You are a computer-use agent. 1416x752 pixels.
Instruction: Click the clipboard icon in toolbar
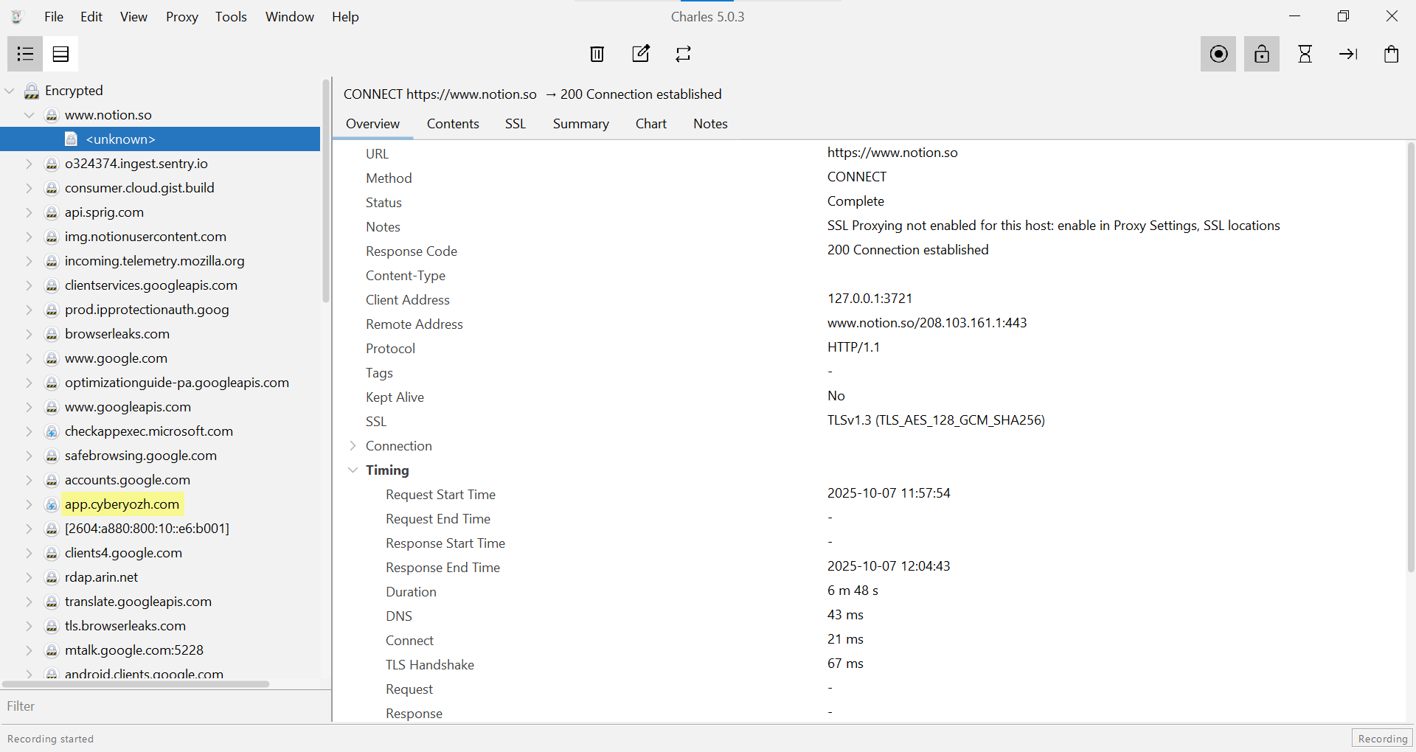click(1392, 54)
